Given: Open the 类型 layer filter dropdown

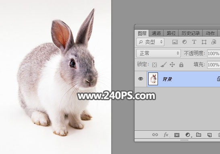Looking at the screenshot, I should (x=150, y=42).
